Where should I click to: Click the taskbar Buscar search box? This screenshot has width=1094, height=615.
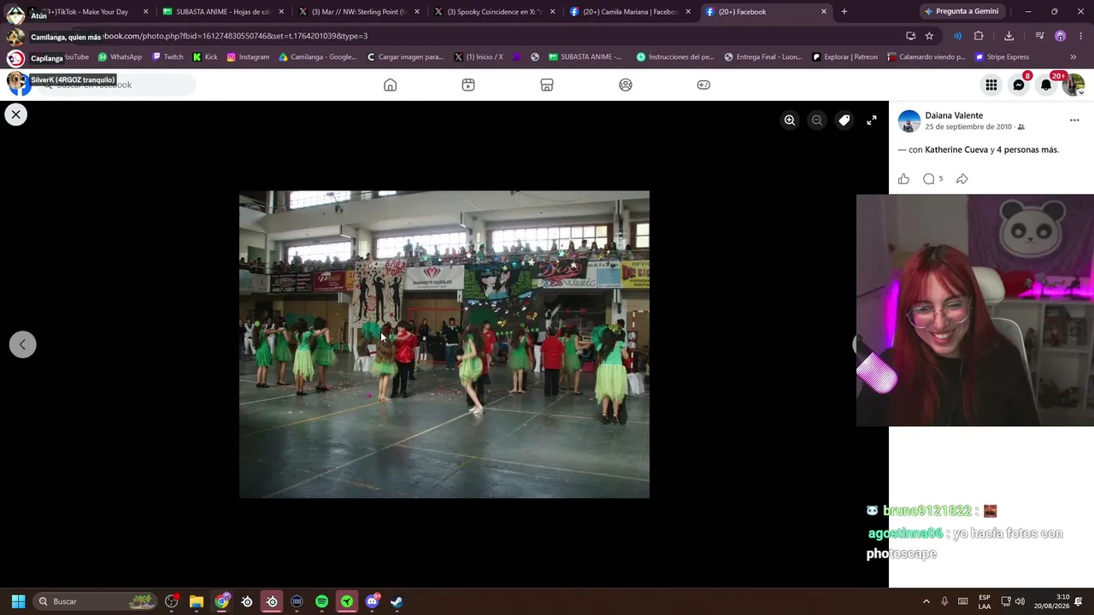(x=96, y=601)
